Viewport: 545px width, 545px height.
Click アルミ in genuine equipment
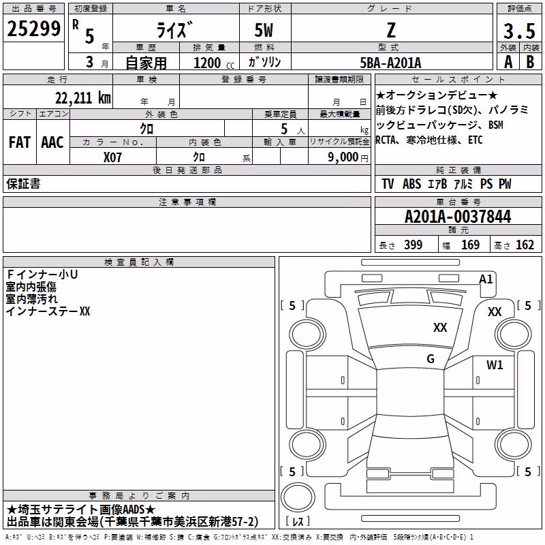(x=464, y=184)
